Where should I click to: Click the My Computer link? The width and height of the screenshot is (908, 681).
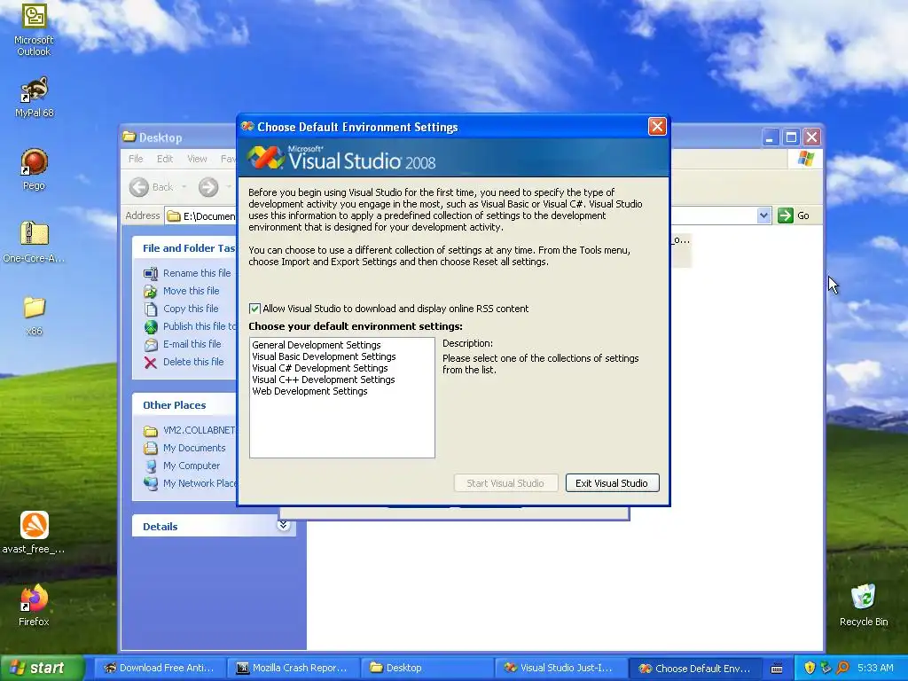click(x=192, y=466)
